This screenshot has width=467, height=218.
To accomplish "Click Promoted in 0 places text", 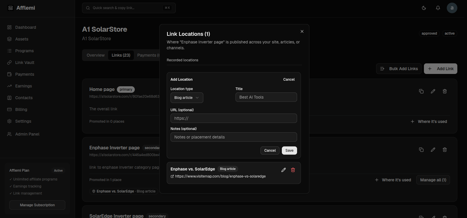I will click(x=107, y=121).
